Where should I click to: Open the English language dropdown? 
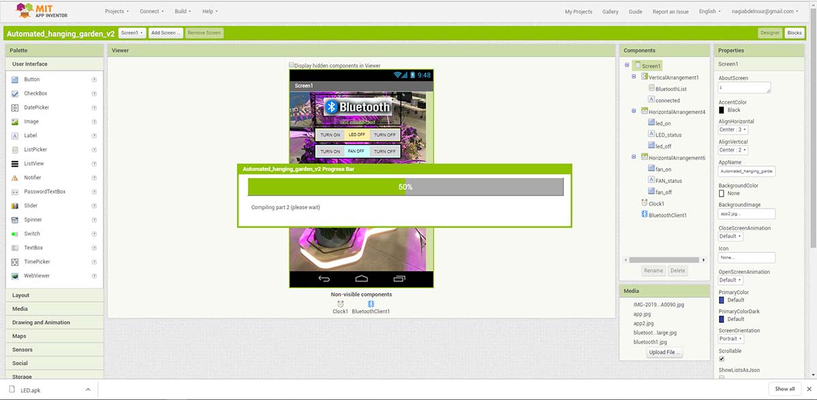coord(709,11)
